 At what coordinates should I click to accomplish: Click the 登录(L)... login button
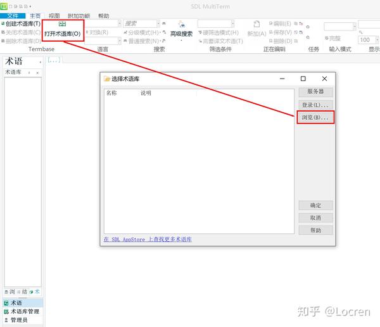point(315,105)
